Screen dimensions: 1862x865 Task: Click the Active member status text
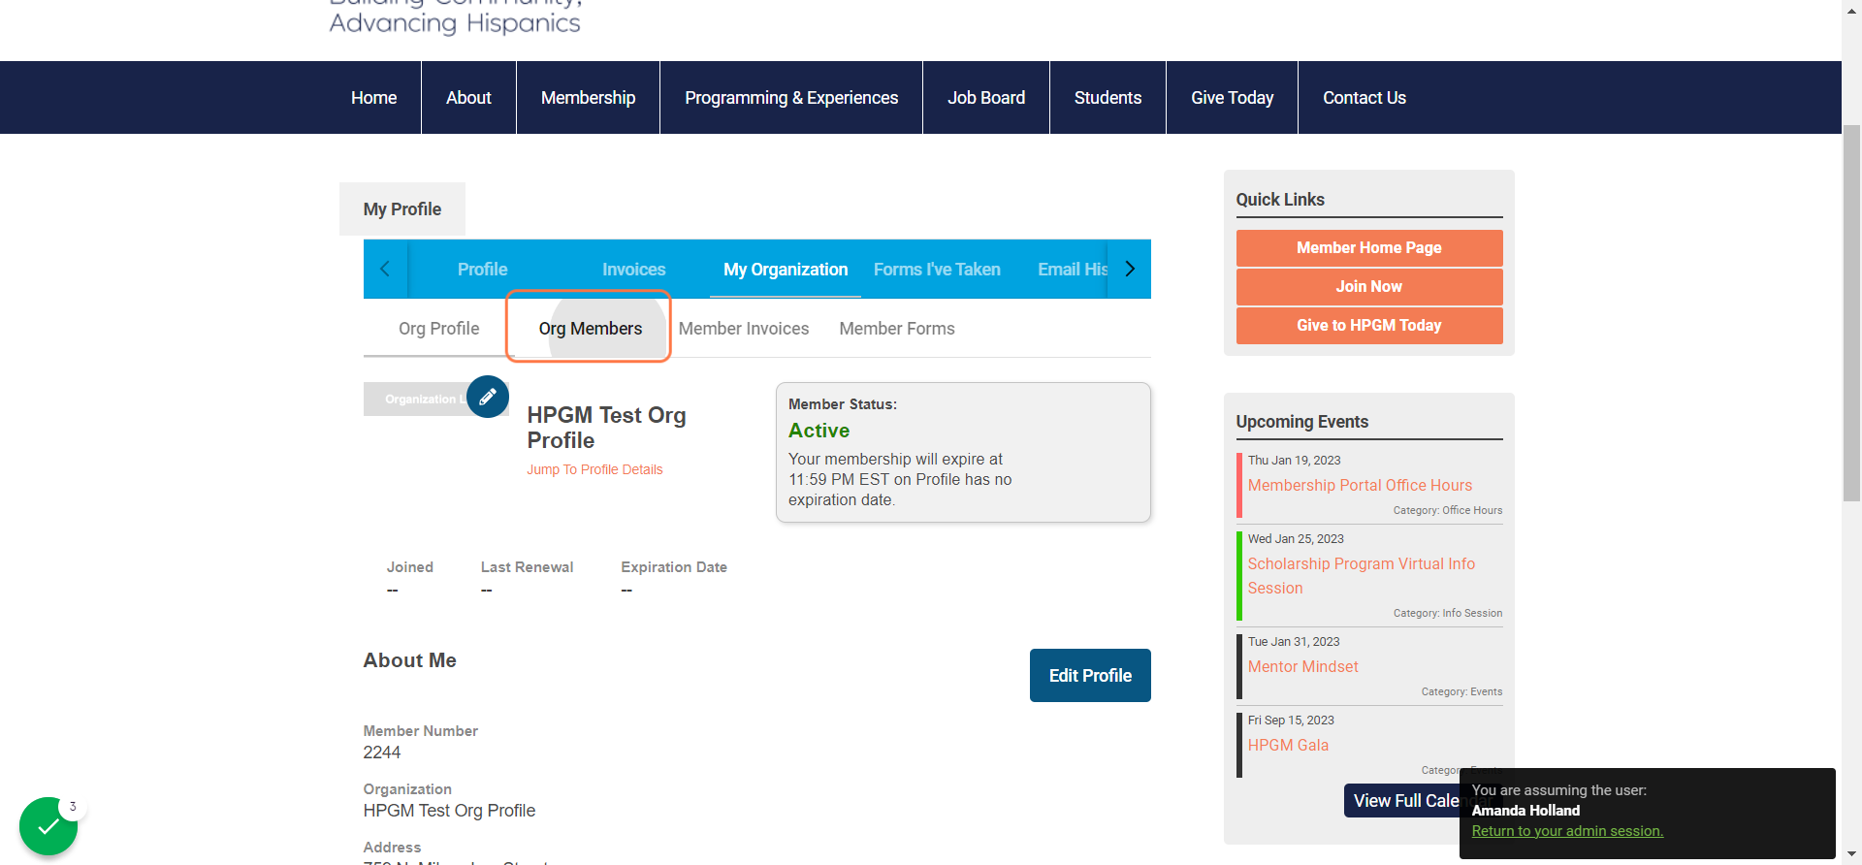[819, 431]
